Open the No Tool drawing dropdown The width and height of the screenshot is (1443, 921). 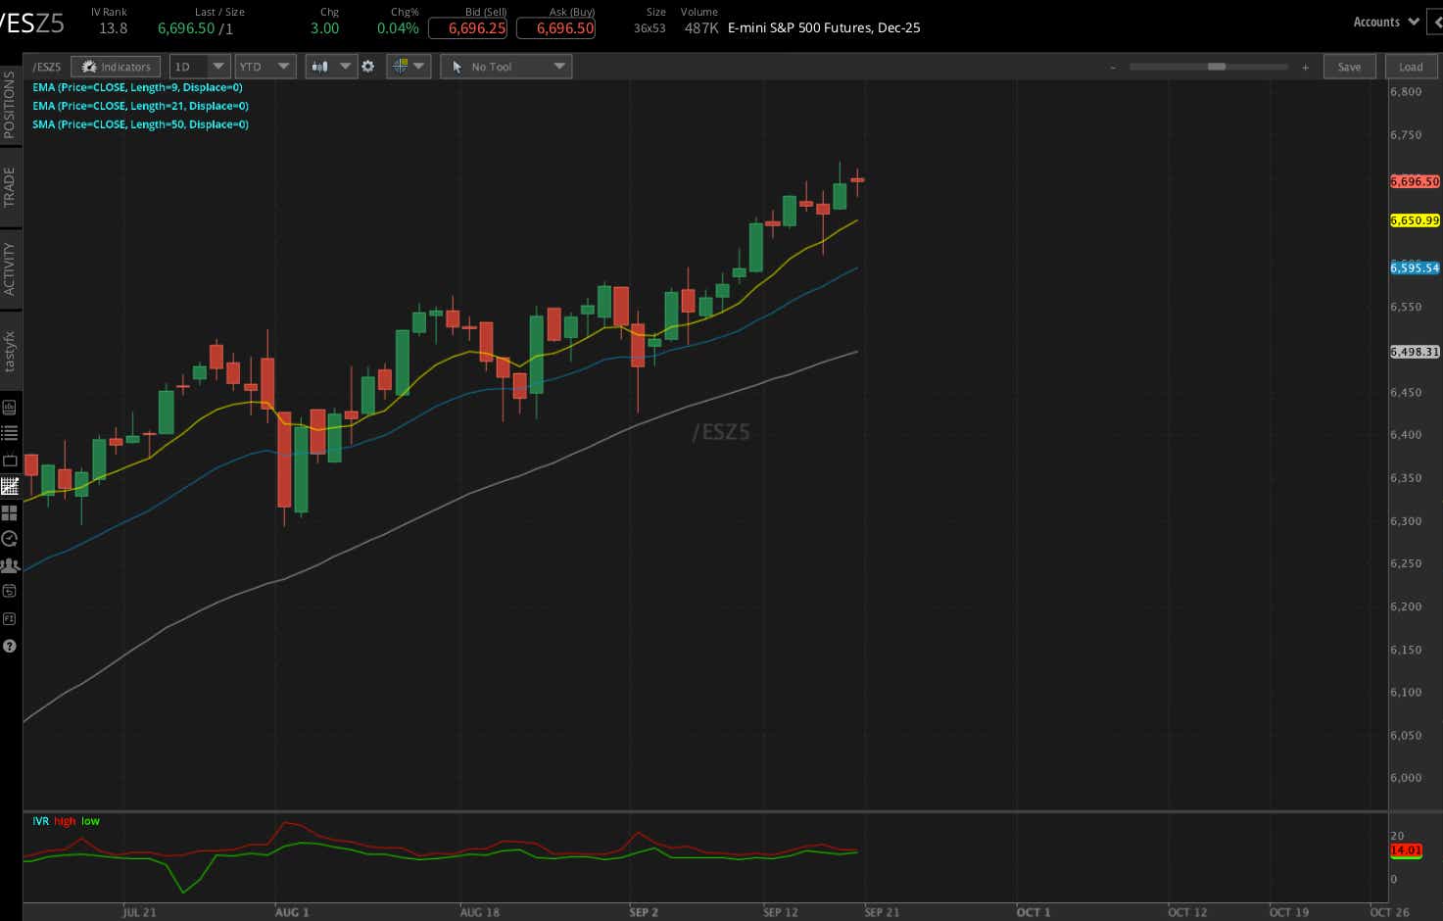click(x=505, y=66)
